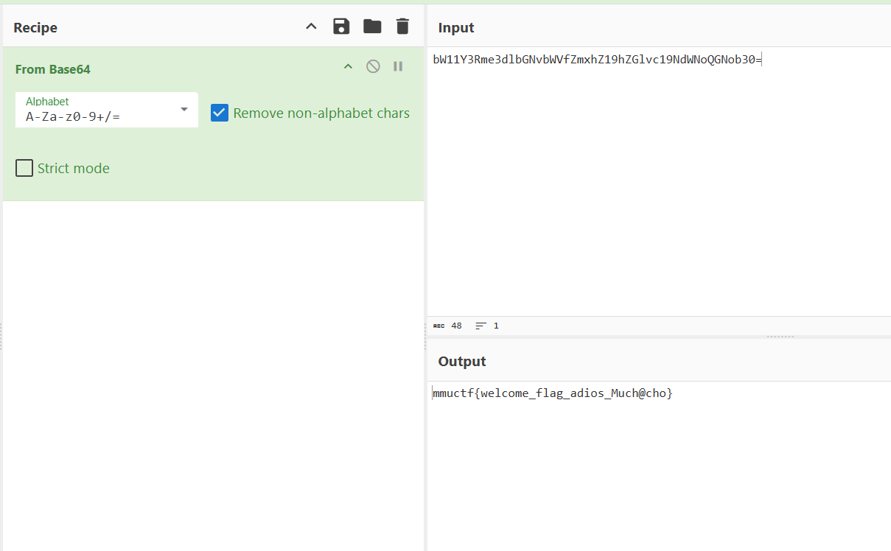Click the Output pane heading

[x=462, y=362]
